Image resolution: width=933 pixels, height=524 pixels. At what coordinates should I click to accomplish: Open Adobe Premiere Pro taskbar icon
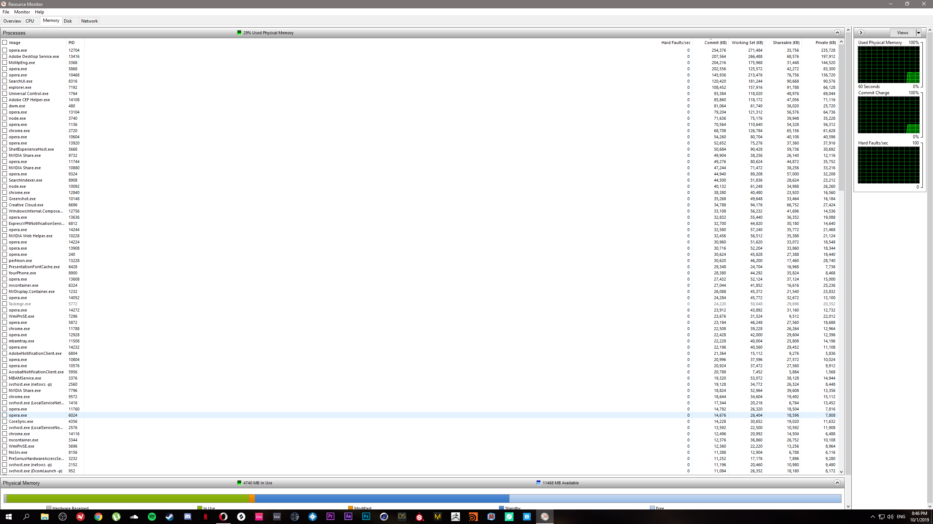(x=331, y=516)
